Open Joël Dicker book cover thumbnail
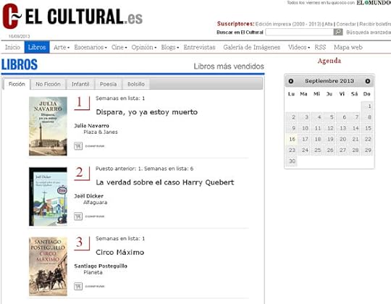This screenshot has height=304, width=391. coord(48,197)
